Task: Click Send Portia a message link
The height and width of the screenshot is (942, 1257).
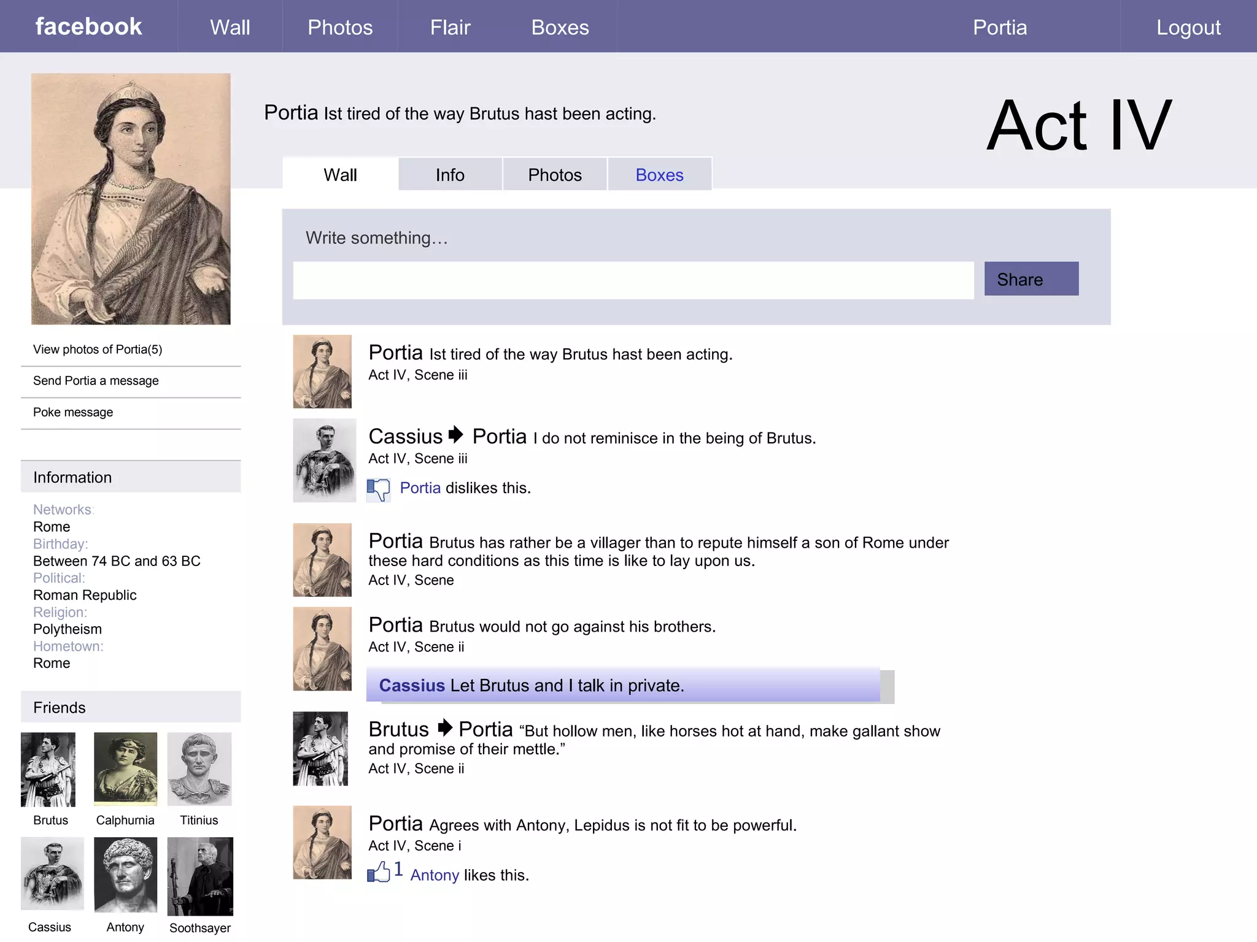Action: click(x=96, y=381)
